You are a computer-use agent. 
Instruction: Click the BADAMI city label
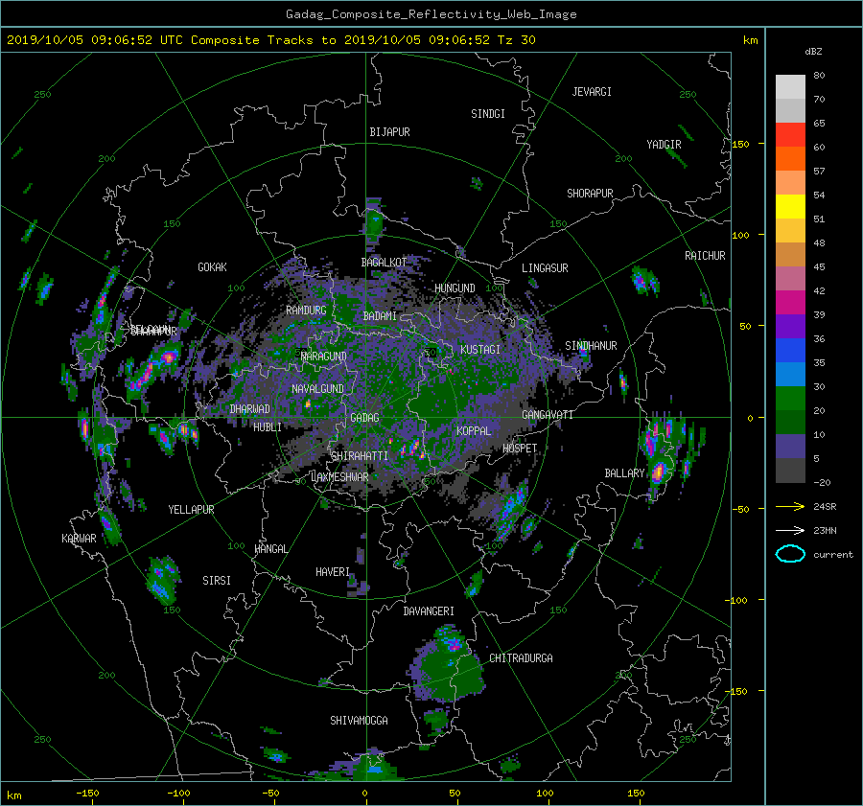coord(380,316)
